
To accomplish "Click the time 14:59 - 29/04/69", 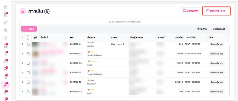I will point(193,73).
